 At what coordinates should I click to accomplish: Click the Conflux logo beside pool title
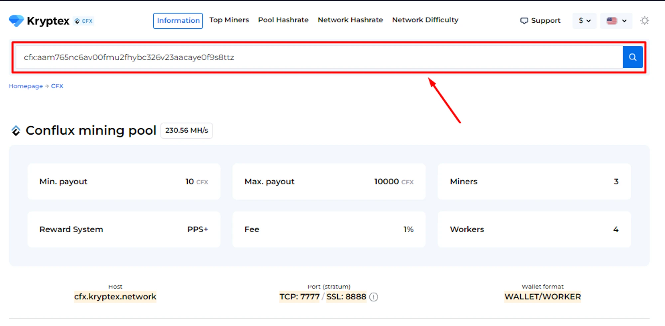(x=16, y=131)
